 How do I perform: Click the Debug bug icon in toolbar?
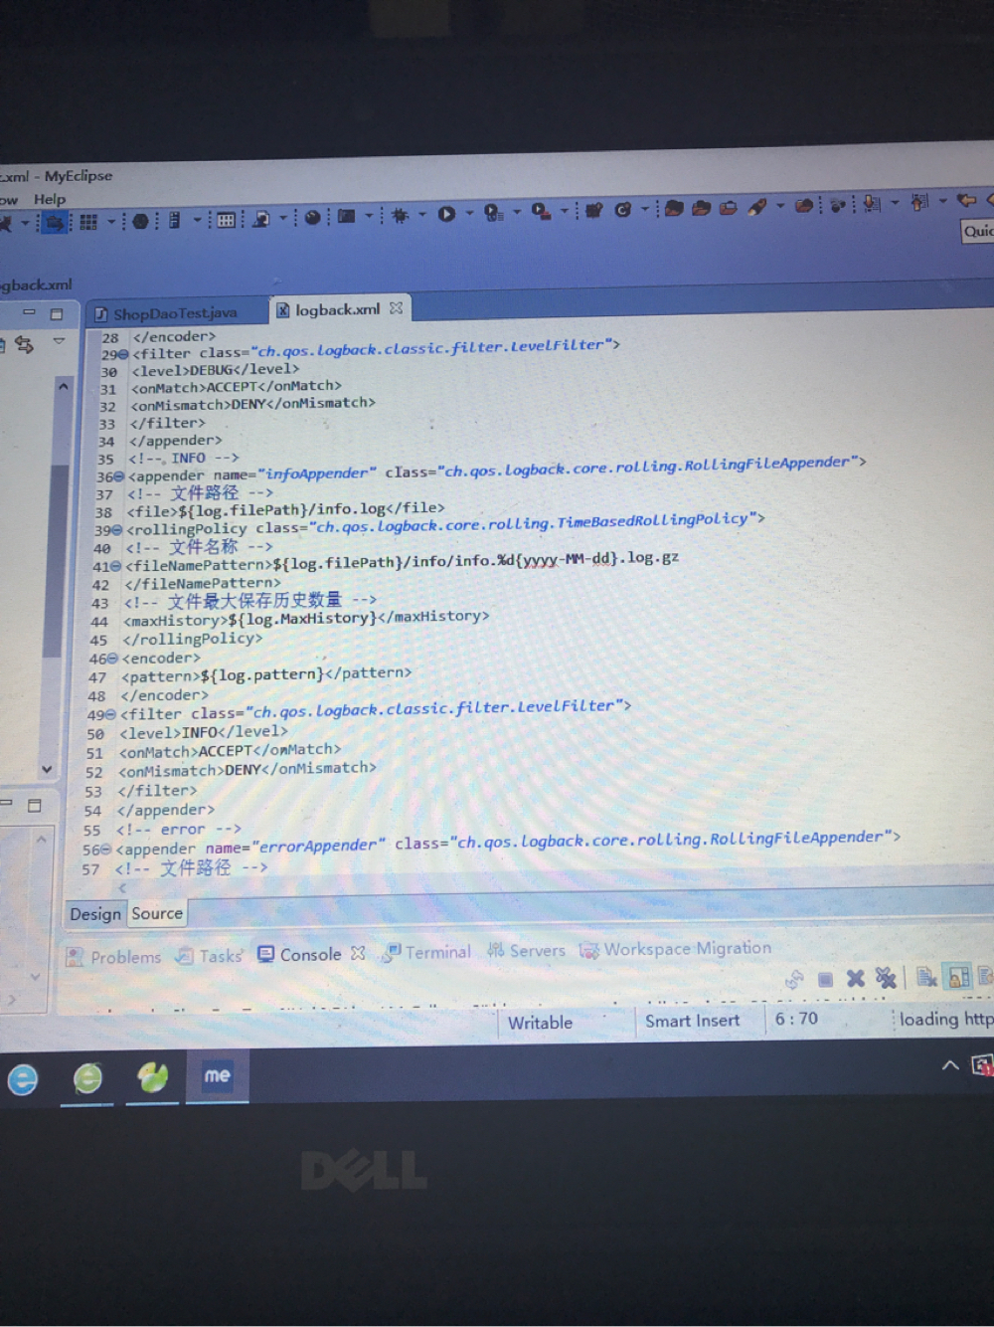coord(401,215)
